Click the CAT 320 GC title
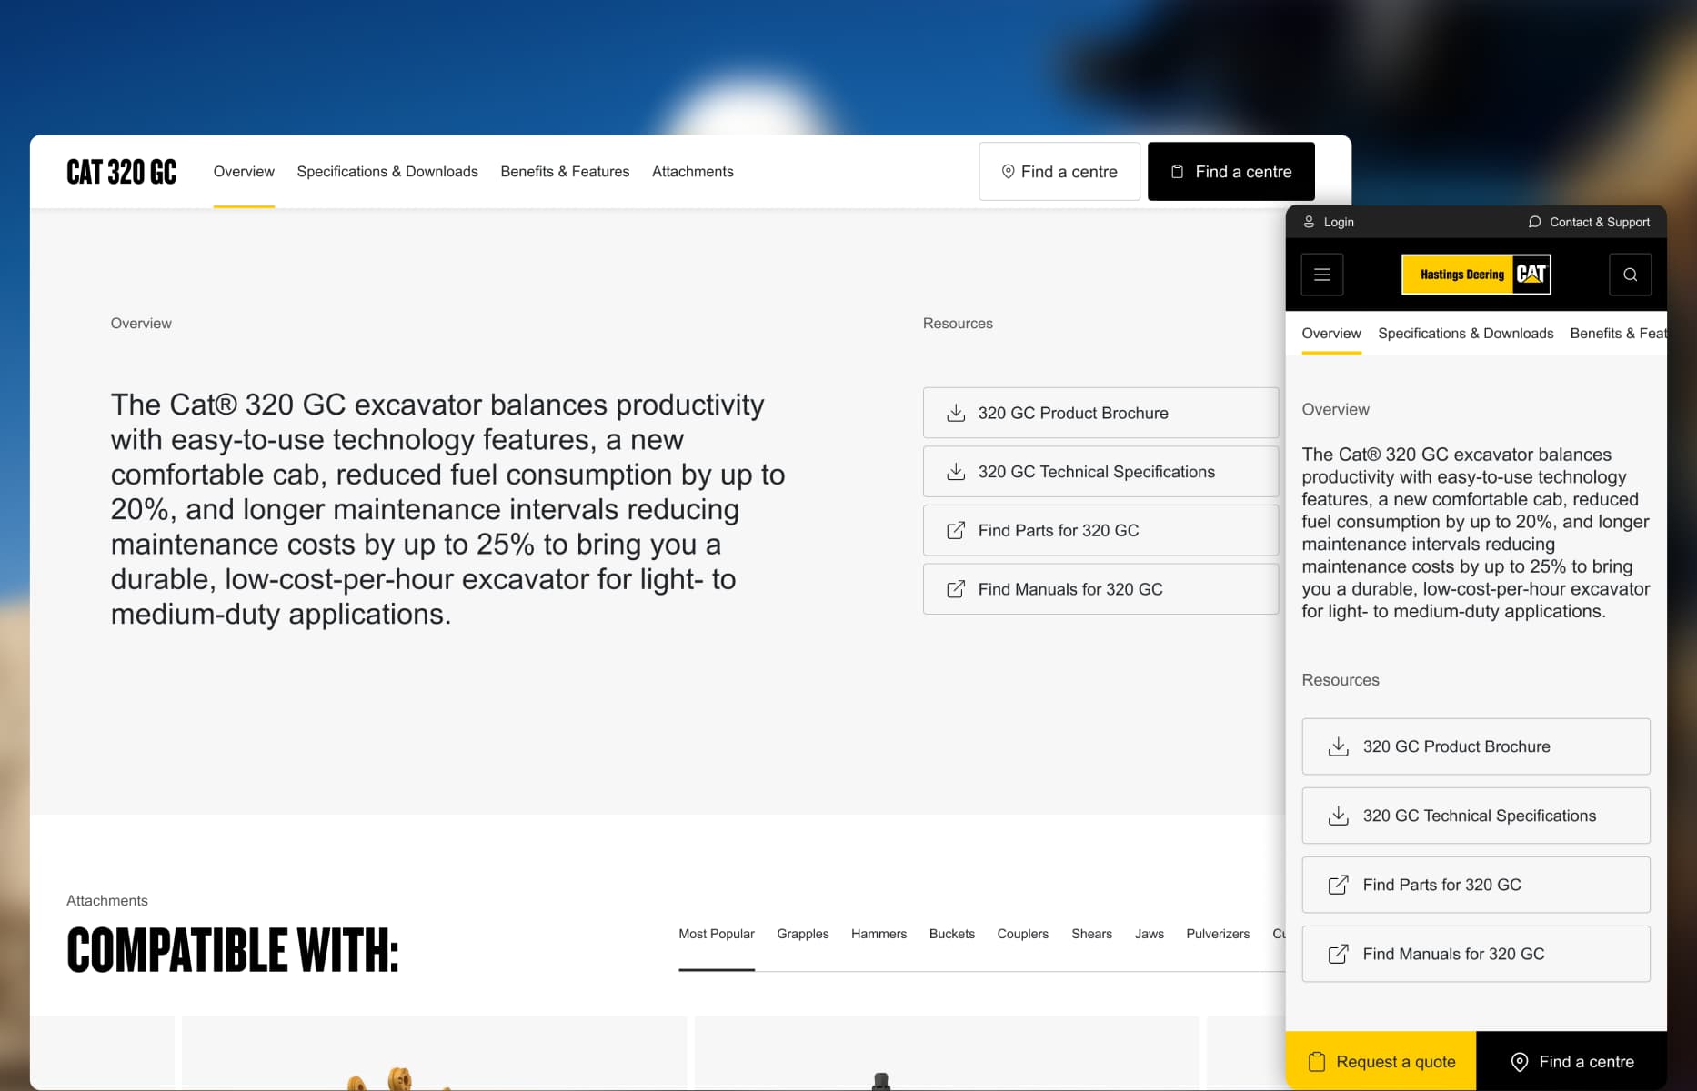 [122, 172]
